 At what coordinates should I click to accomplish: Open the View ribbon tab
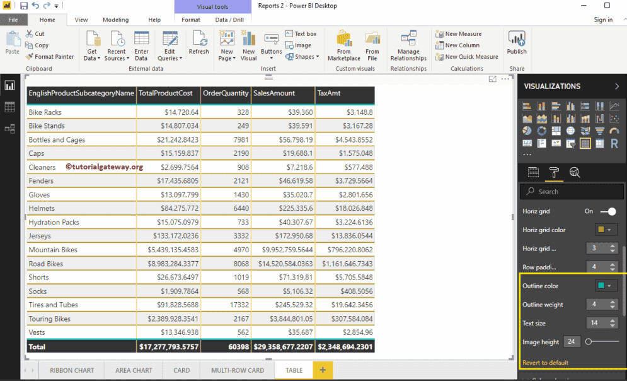[x=81, y=20]
